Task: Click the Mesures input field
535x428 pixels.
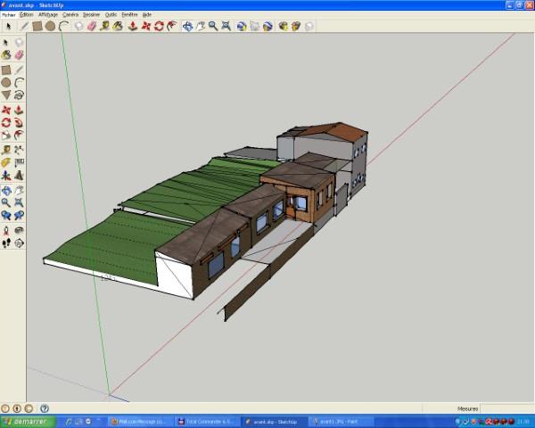Action: click(x=506, y=408)
